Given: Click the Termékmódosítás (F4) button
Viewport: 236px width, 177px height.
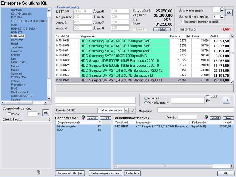Looking at the screenshot, I should coord(70,173).
